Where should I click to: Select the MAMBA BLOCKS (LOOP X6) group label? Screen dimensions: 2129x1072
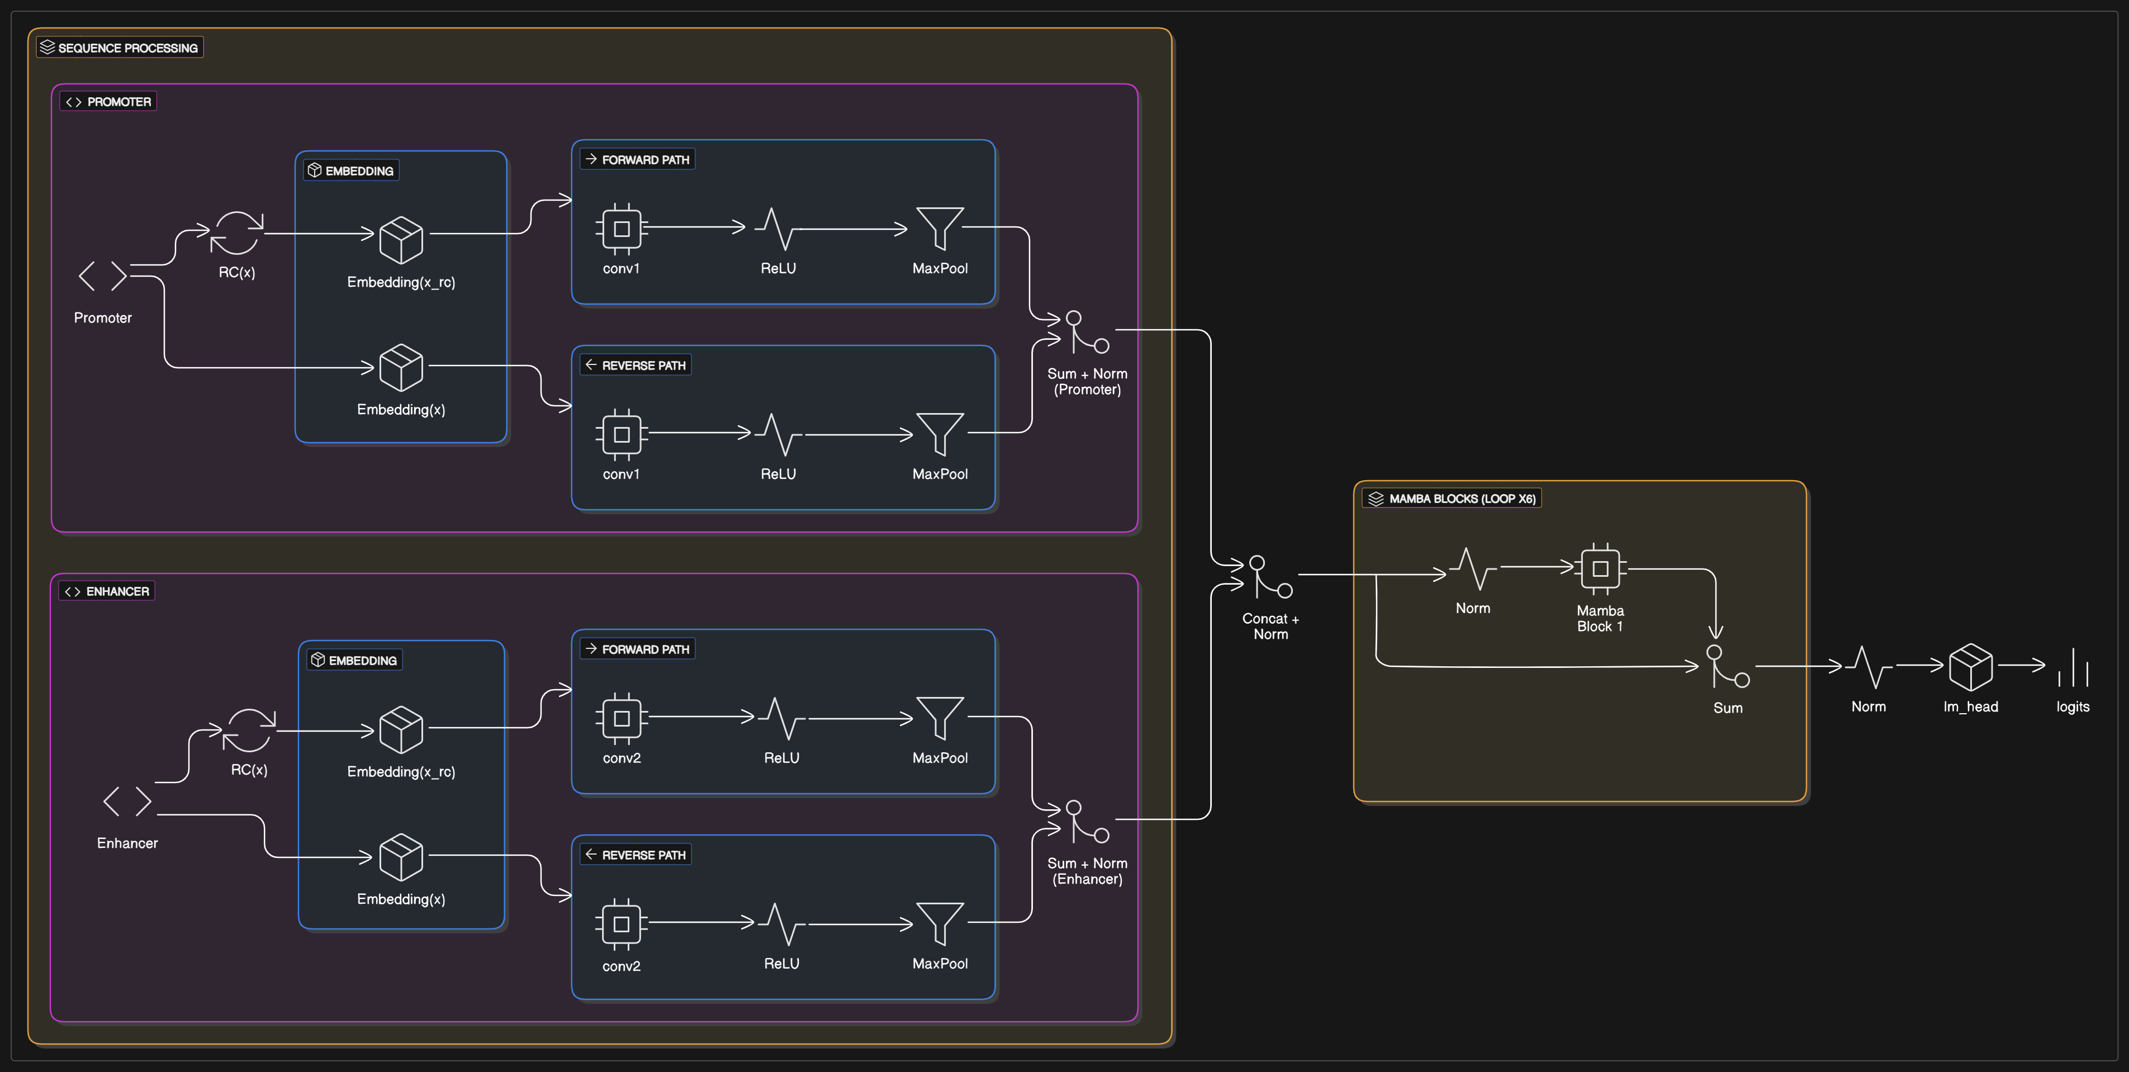coord(1452,499)
